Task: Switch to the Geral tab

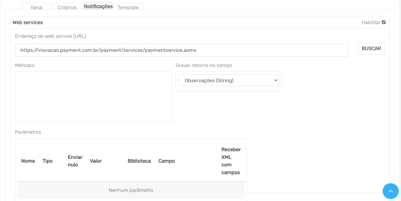Action: click(x=37, y=7)
